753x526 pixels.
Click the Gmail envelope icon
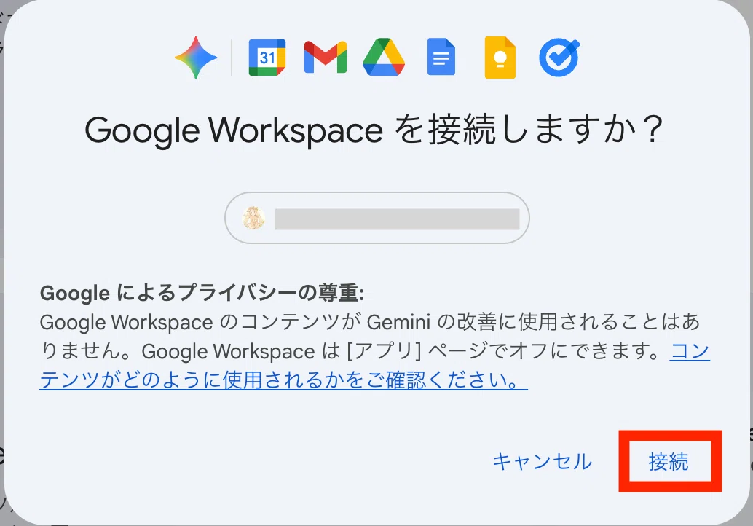(x=325, y=57)
